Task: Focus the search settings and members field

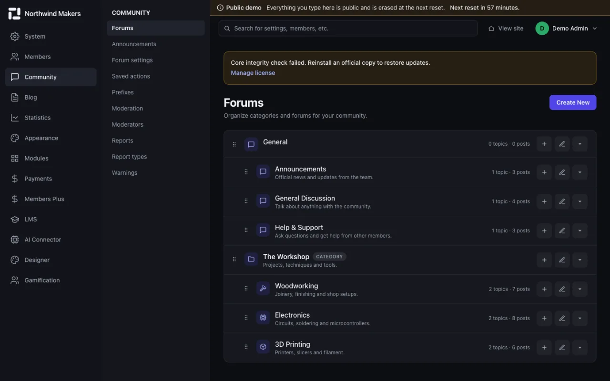Action: click(348, 29)
